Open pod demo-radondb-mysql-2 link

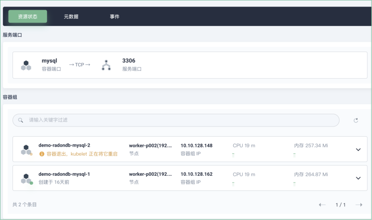tap(64, 145)
